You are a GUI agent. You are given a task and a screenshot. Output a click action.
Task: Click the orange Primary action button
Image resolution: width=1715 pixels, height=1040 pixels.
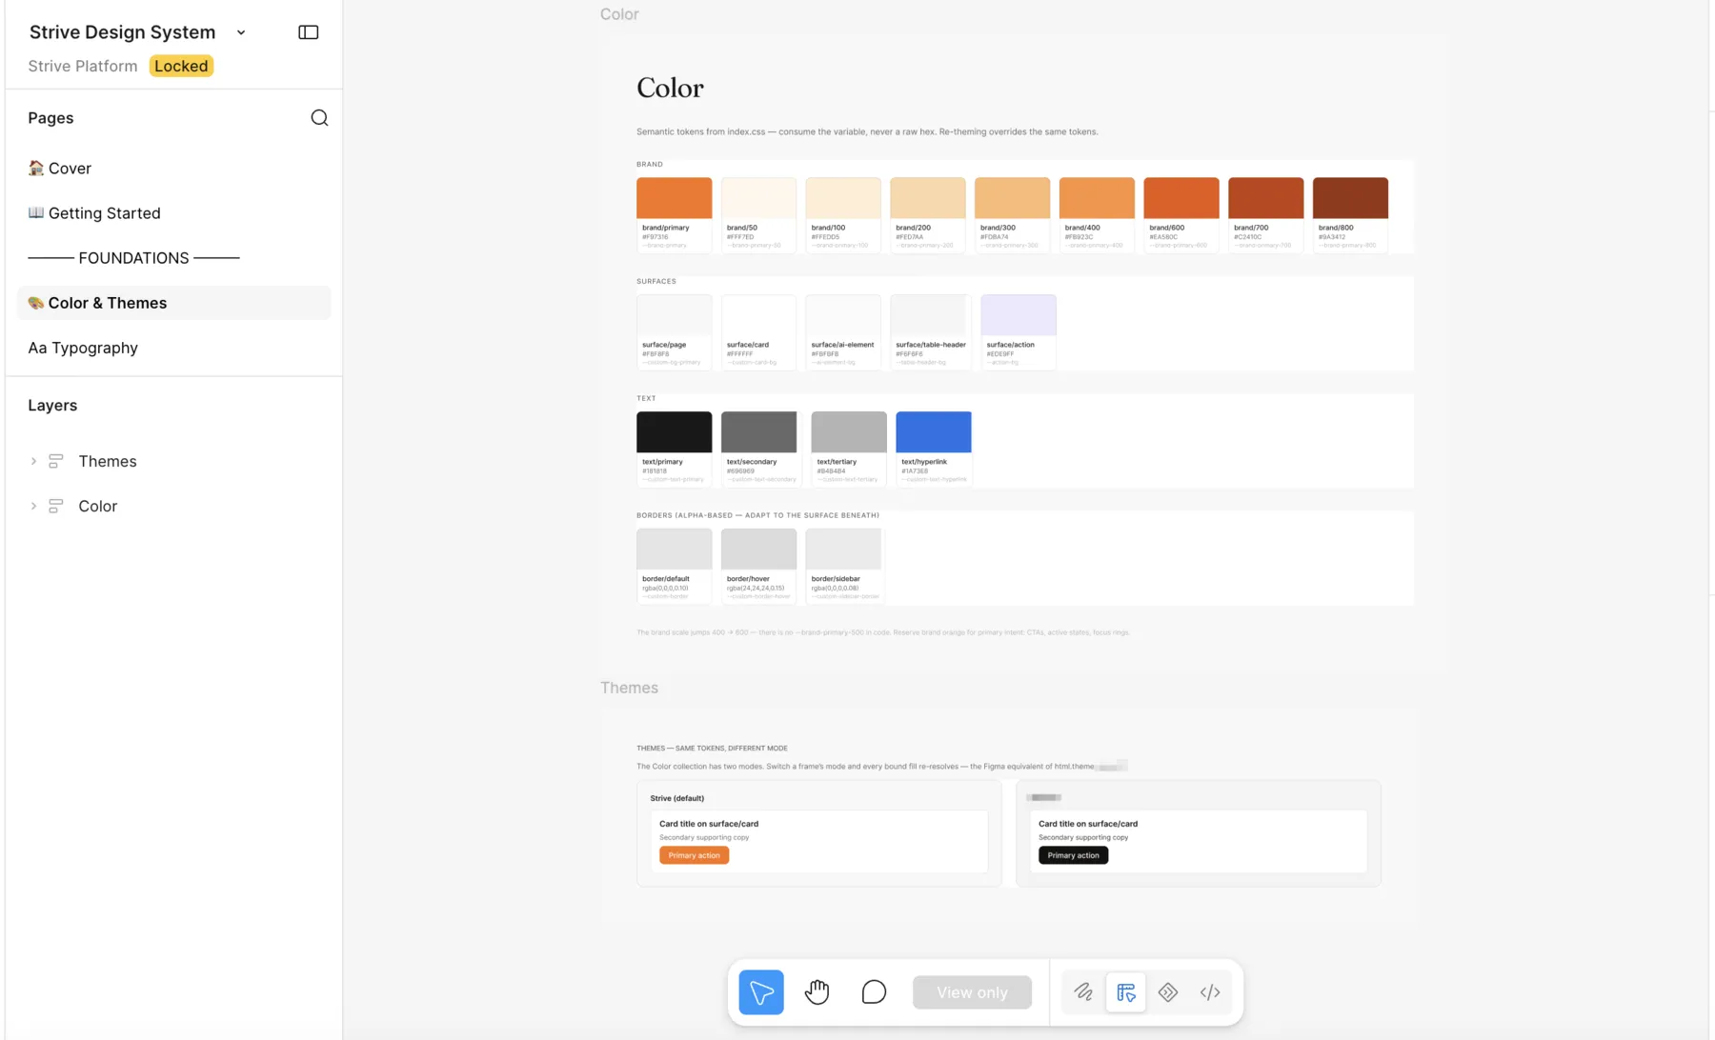coord(694,855)
